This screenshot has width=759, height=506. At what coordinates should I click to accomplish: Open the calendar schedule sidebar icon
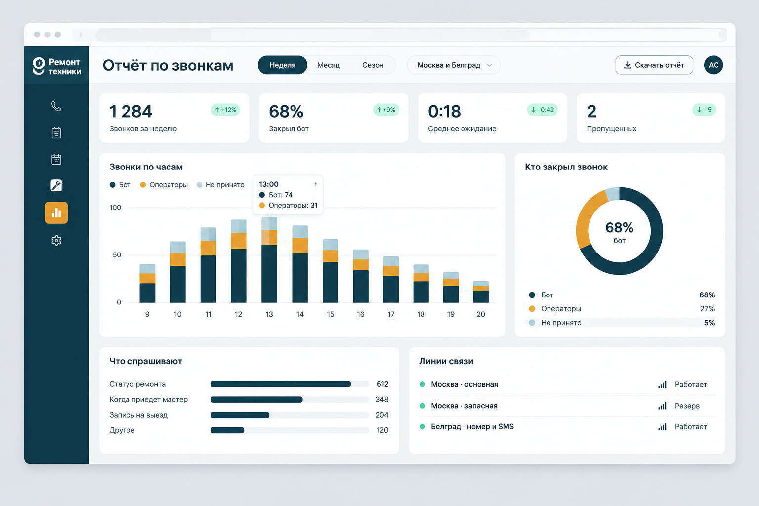tap(56, 159)
